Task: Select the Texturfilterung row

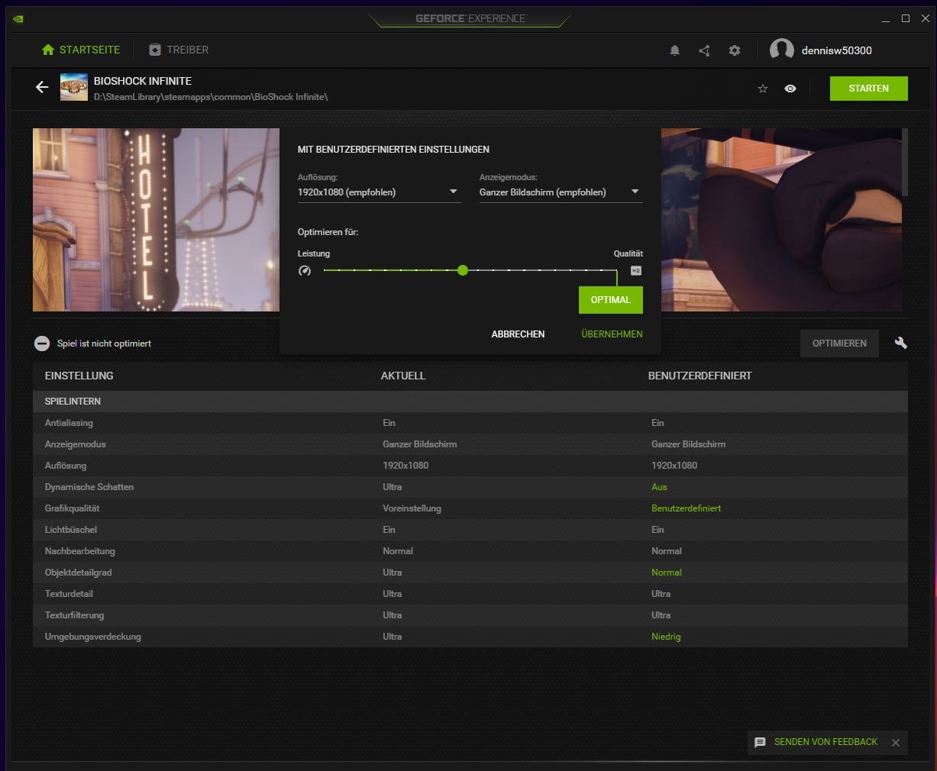Action: click(470, 615)
